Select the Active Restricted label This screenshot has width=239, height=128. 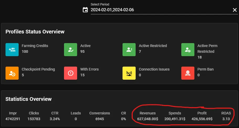[153, 46]
